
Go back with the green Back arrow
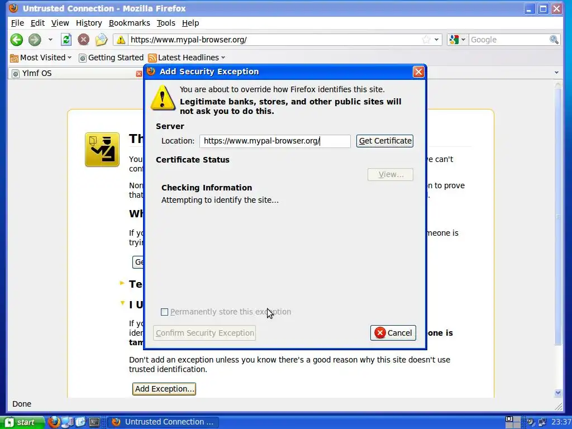click(x=16, y=40)
